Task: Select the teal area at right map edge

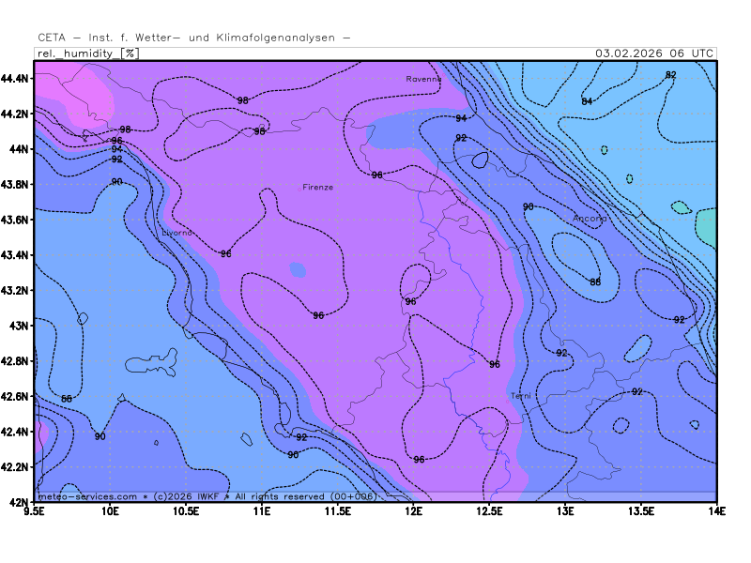Action: [x=706, y=227]
